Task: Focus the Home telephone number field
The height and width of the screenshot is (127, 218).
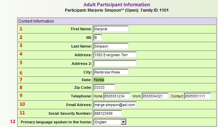Action: pyautogui.click(x=117, y=96)
